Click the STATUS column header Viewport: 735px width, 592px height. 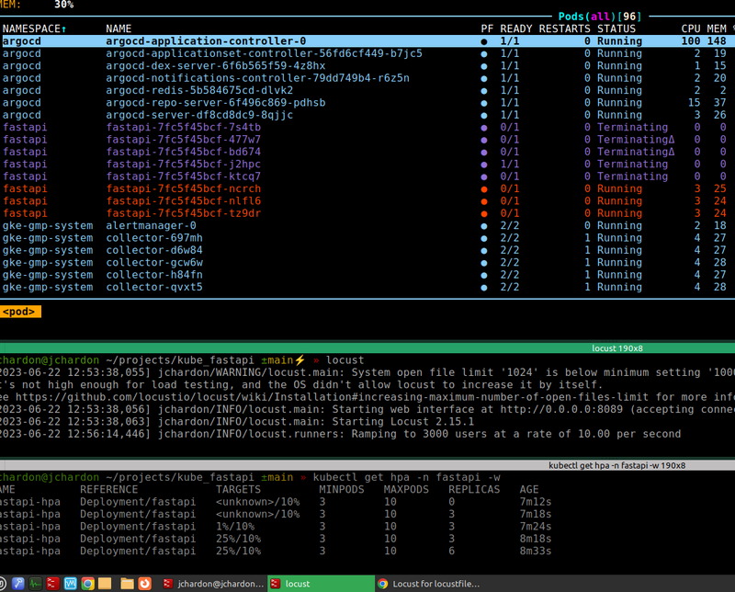pyautogui.click(x=616, y=28)
